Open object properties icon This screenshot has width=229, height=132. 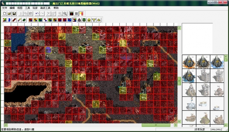click(x=53, y=14)
